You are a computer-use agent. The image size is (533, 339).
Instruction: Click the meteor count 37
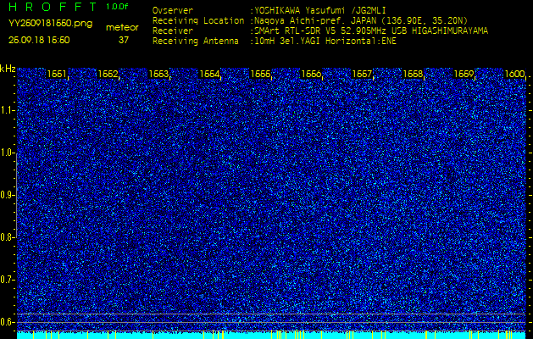[x=124, y=40]
